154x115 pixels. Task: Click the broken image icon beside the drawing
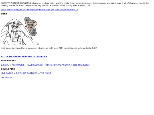pos(38,44)
